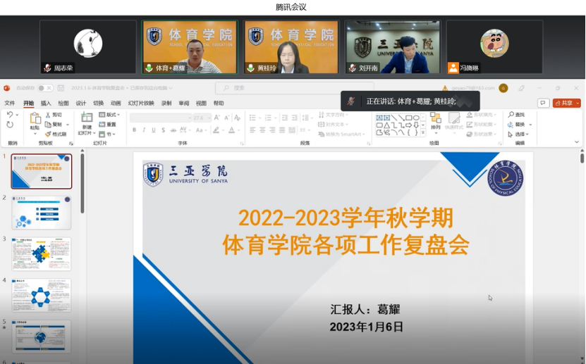Open the Insert (插入) ribbon tab
586x364 pixels.
point(46,103)
